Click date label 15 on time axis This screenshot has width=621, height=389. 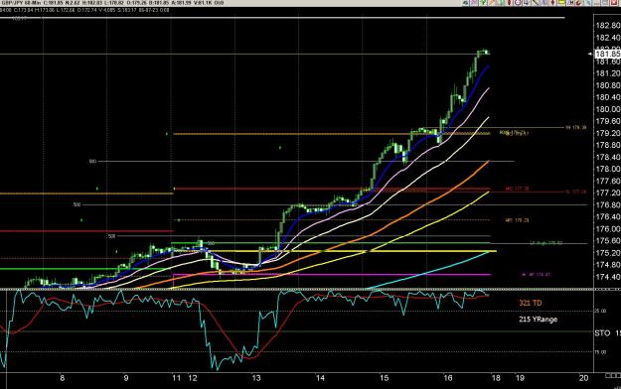tap(385, 378)
